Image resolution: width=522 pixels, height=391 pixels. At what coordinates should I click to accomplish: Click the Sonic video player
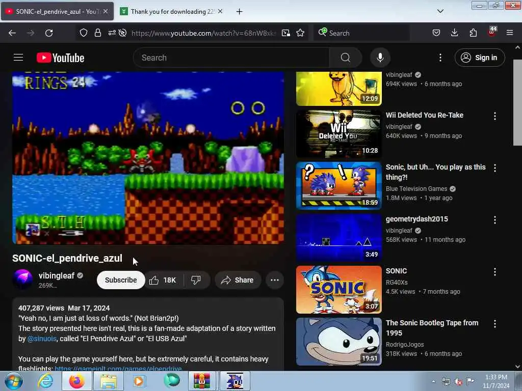(148, 158)
